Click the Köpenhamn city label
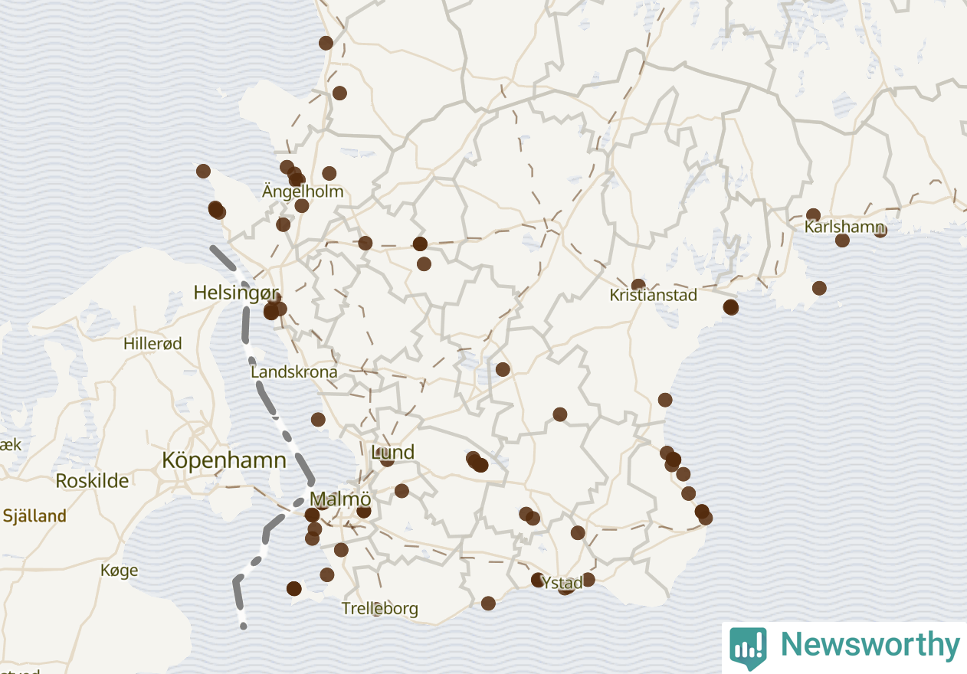This screenshot has height=674, width=967. click(224, 460)
